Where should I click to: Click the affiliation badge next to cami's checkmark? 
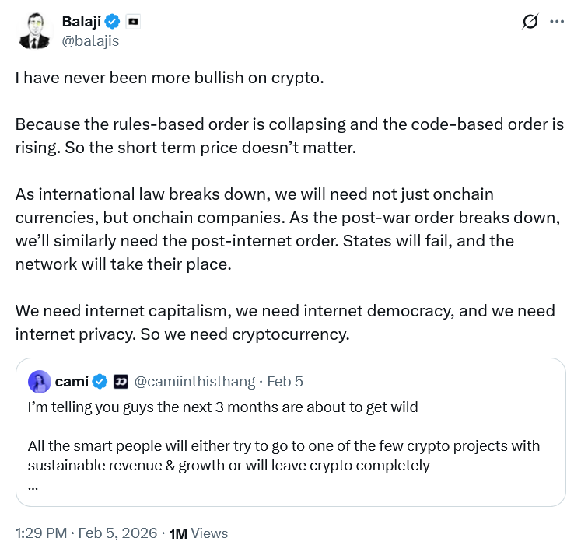pos(121,382)
